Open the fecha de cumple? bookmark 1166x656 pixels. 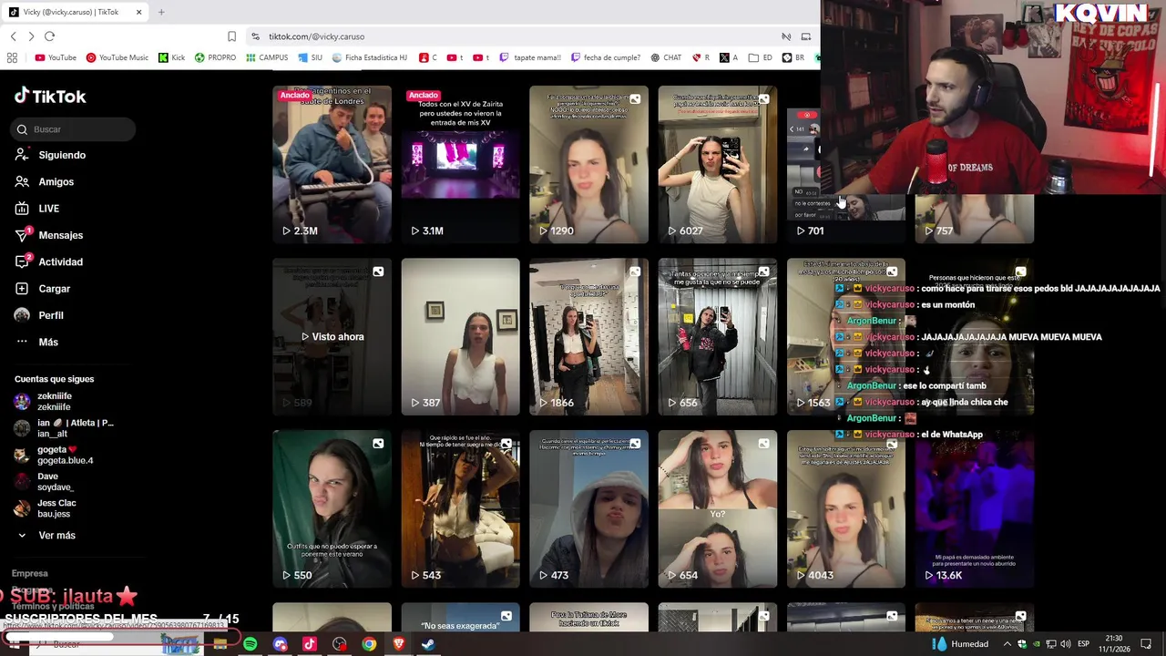(x=606, y=57)
